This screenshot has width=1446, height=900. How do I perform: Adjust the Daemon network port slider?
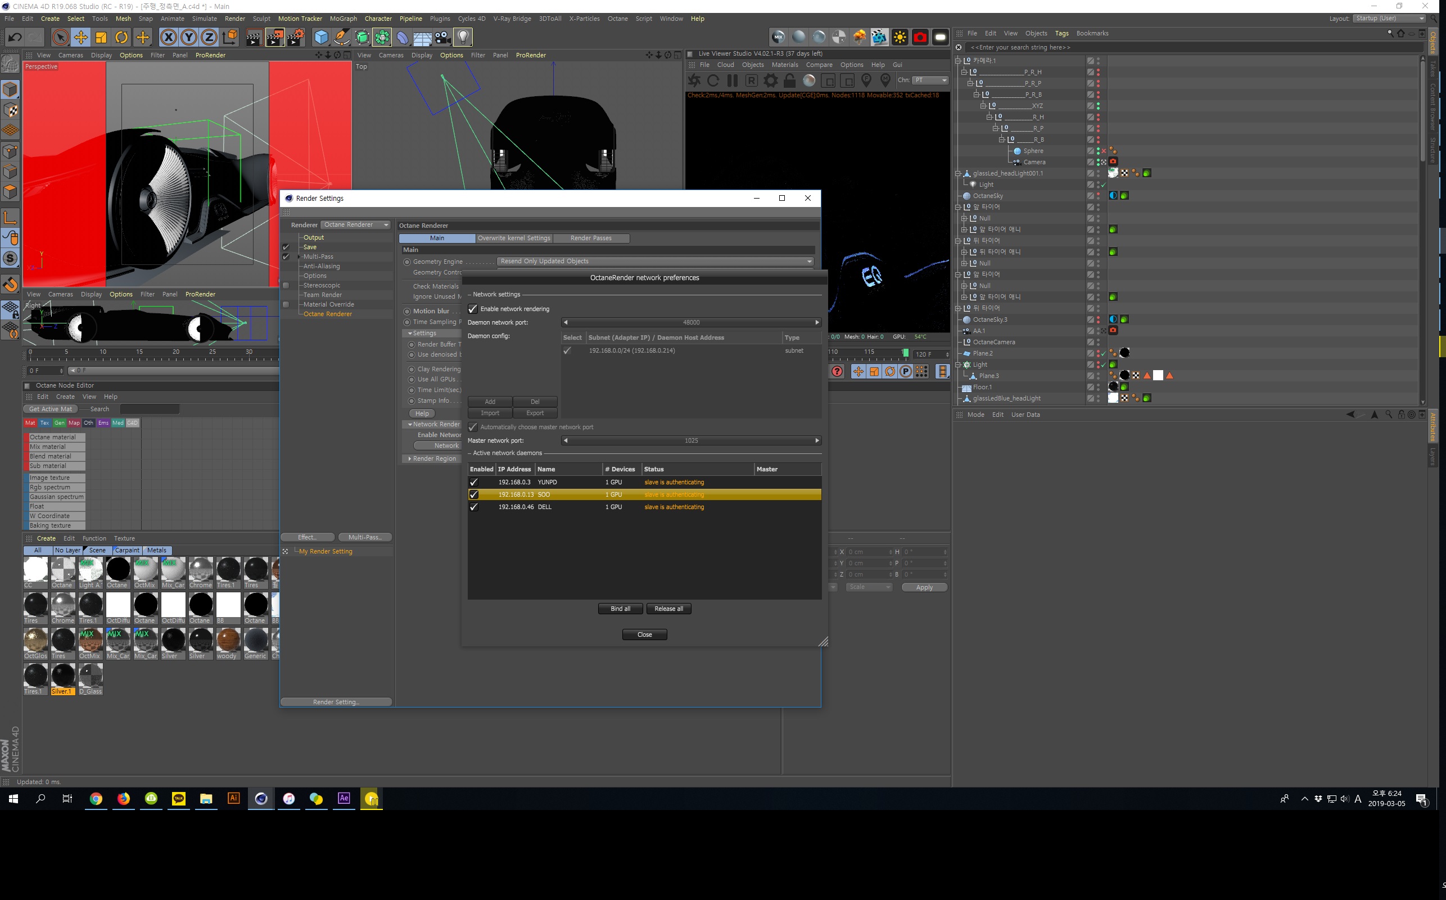691,323
